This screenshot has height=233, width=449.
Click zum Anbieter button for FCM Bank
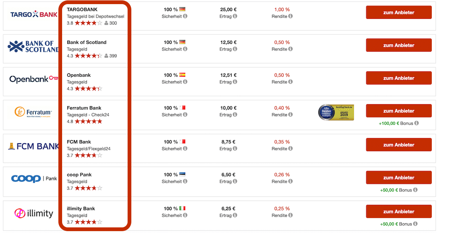398,145
